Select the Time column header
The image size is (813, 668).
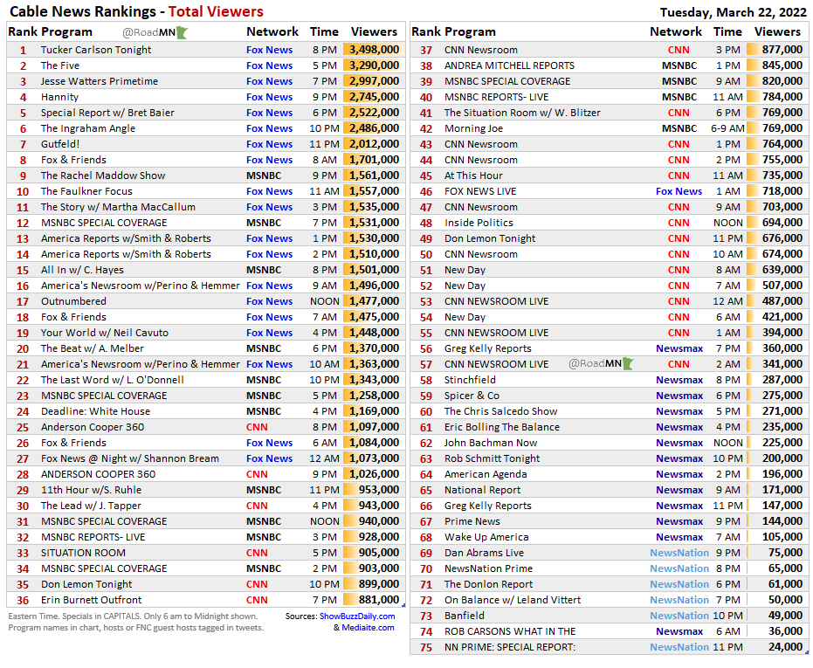click(324, 31)
